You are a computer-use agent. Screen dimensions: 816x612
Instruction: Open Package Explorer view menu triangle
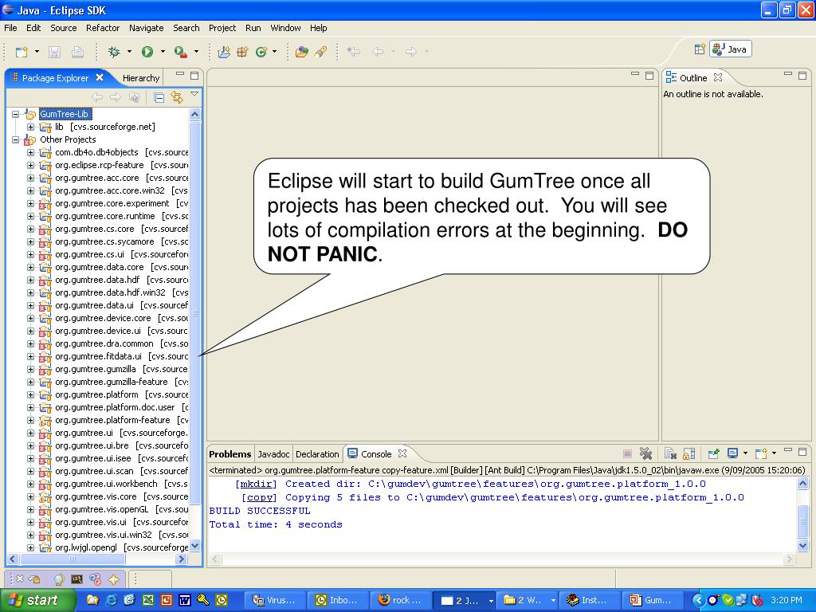coord(194,94)
